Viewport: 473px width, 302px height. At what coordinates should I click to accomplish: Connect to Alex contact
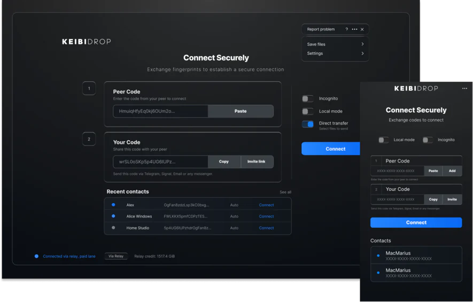click(x=266, y=205)
